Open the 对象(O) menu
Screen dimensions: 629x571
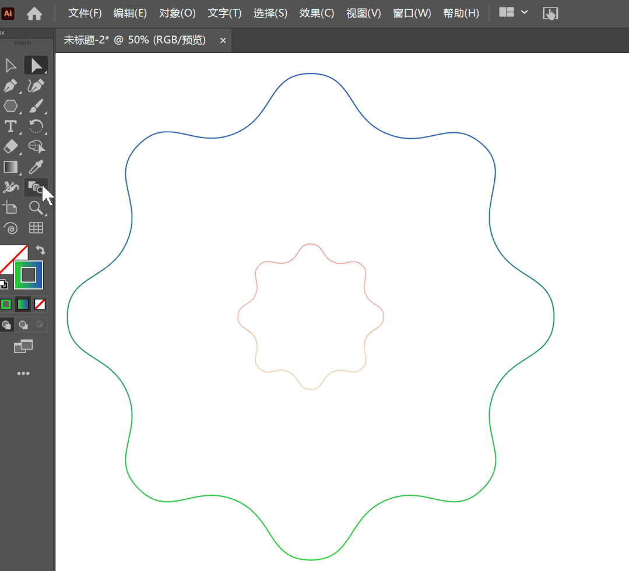click(177, 13)
